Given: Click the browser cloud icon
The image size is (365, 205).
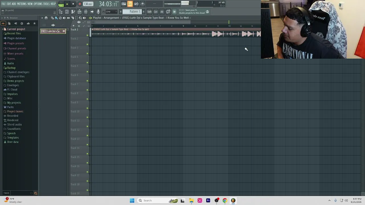Looking at the screenshot, I should 28,23.
